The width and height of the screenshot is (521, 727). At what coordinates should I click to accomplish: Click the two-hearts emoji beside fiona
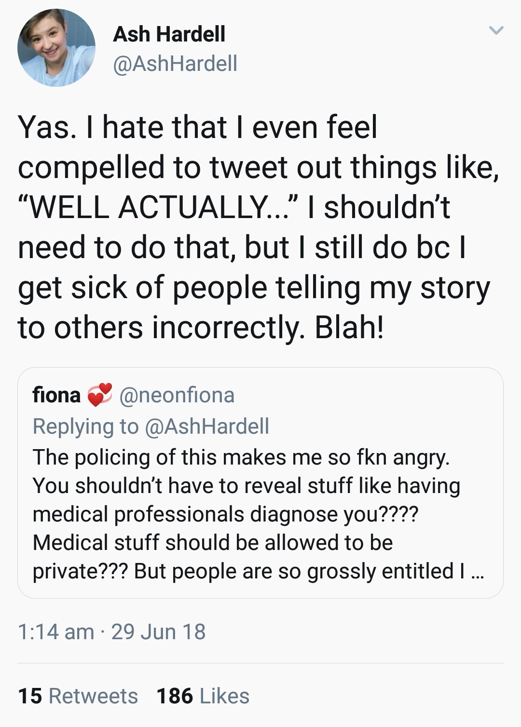(99, 395)
